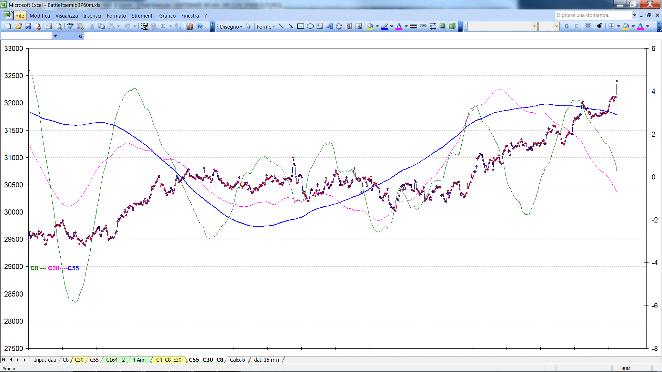Viewport: 662px width, 372px height.
Task: Open the font size combo box
Action: tap(549, 26)
